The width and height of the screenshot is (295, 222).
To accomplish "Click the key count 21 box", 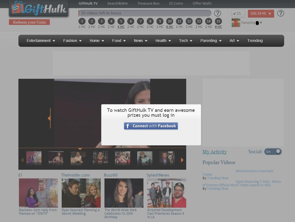I will [x=238, y=14].
